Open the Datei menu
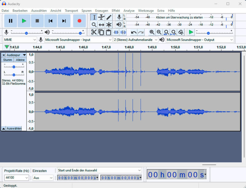The height and width of the screenshot is (188, 246). (x=5, y=11)
